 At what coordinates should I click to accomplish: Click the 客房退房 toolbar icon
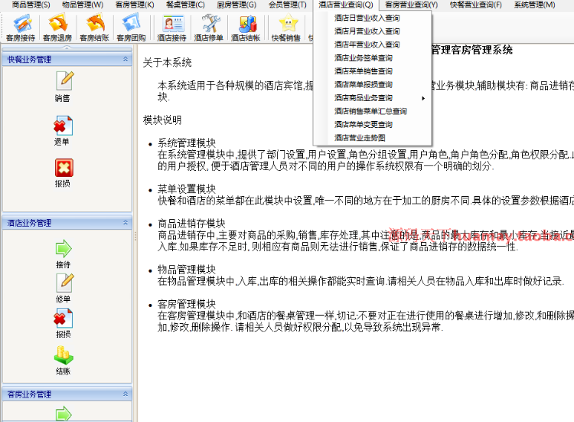click(x=57, y=28)
